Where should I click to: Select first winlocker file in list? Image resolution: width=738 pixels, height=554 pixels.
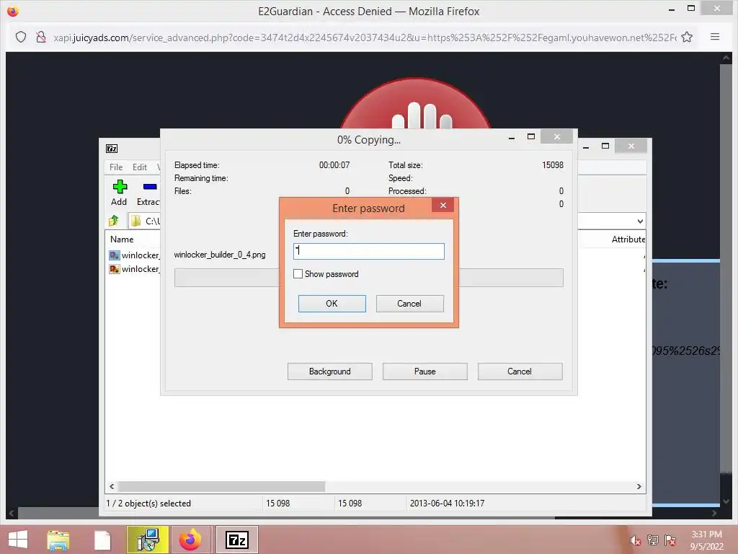[x=135, y=255]
